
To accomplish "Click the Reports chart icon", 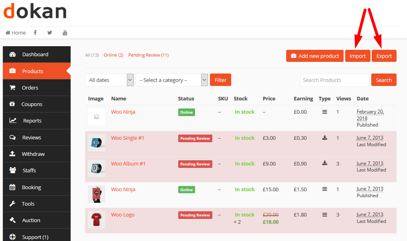I will [x=13, y=120].
